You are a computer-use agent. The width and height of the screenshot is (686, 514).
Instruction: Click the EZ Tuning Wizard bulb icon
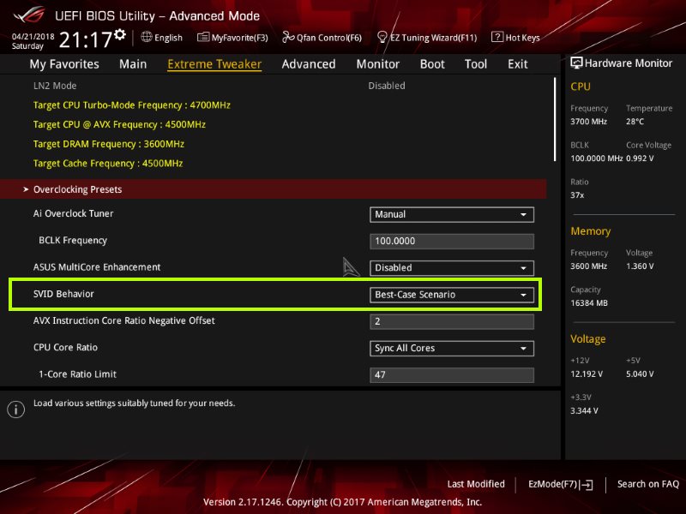coord(382,37)
